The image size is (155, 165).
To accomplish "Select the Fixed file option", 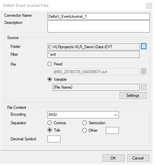I will 55,64.
